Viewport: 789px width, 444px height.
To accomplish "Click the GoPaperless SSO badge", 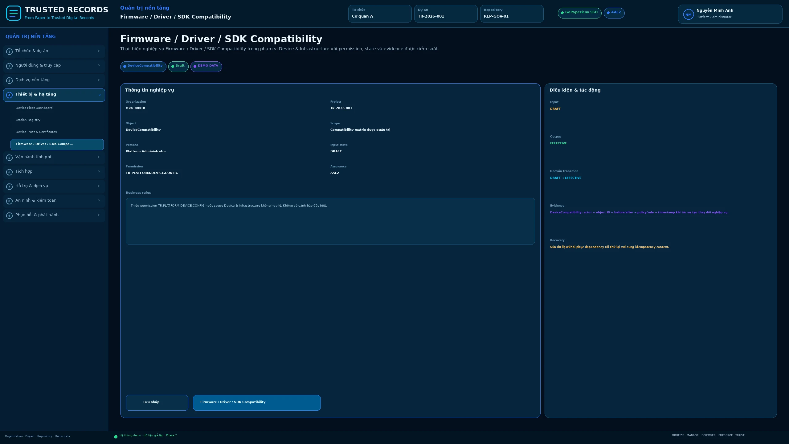I will 579,13.
